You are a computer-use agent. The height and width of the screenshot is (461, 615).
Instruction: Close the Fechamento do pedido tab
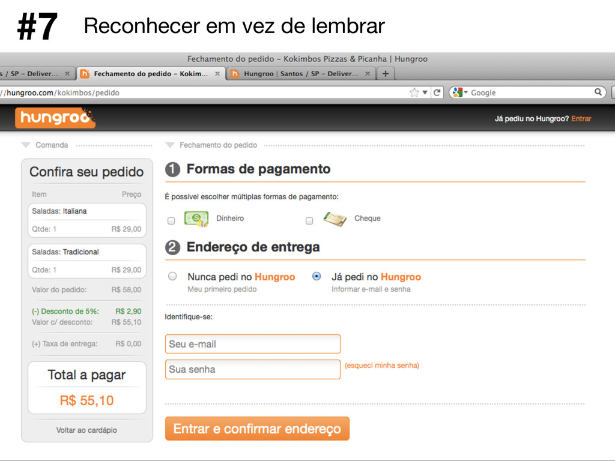tap(217, 74)
